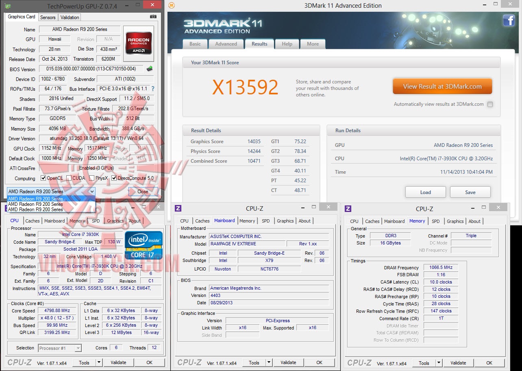Click the AMD Radeon Graphics logo
Image resolution: width=522 pixels, height=371 pixels.
click(139, 43)
